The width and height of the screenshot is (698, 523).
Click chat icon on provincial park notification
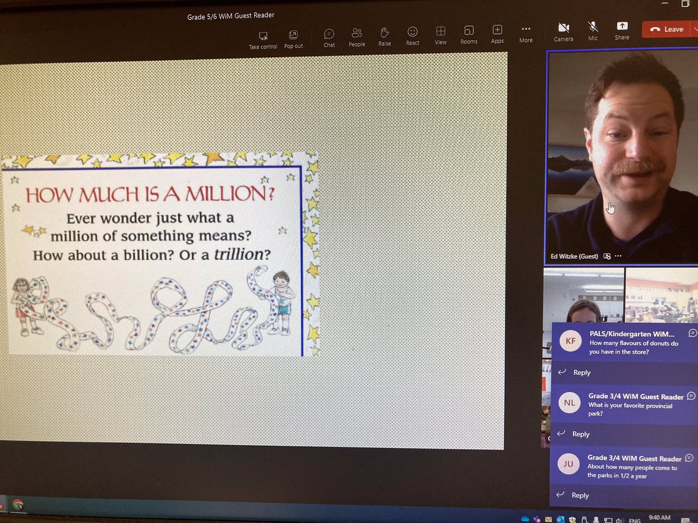click(691, 396)
